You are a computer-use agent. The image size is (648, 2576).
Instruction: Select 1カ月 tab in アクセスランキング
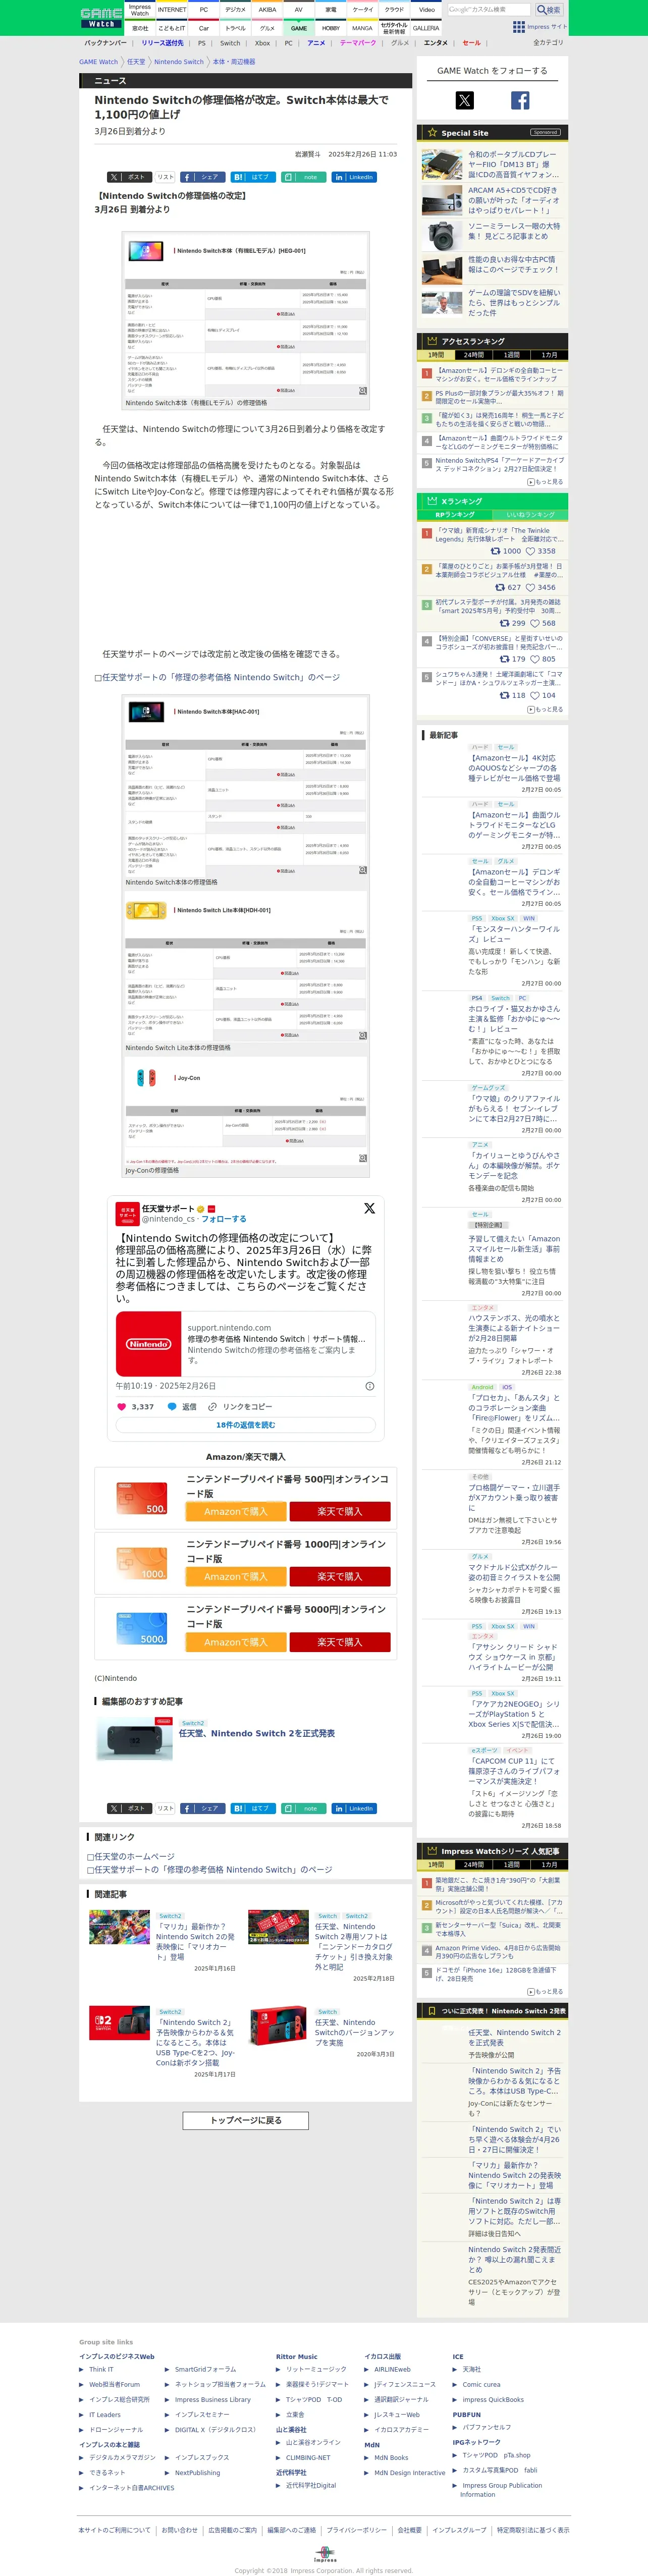click(x=549, y=355)
